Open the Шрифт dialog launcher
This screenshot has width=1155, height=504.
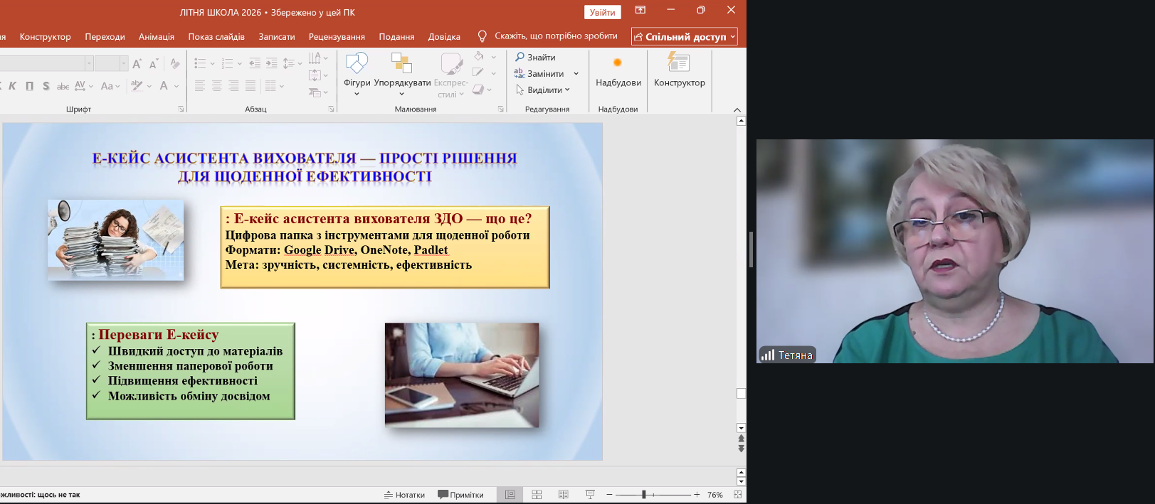point(181,109)
